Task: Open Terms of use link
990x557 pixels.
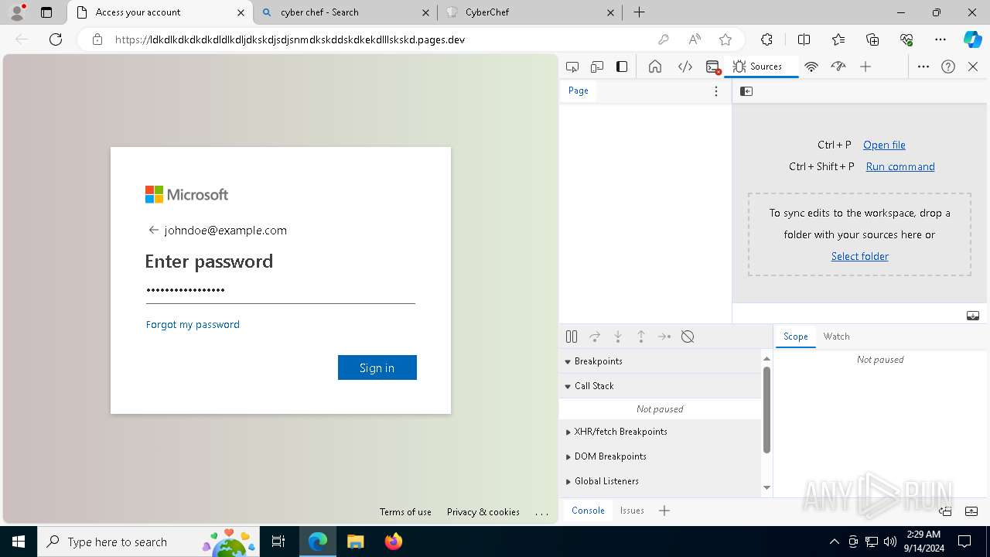Action: [x=405, y=512]
